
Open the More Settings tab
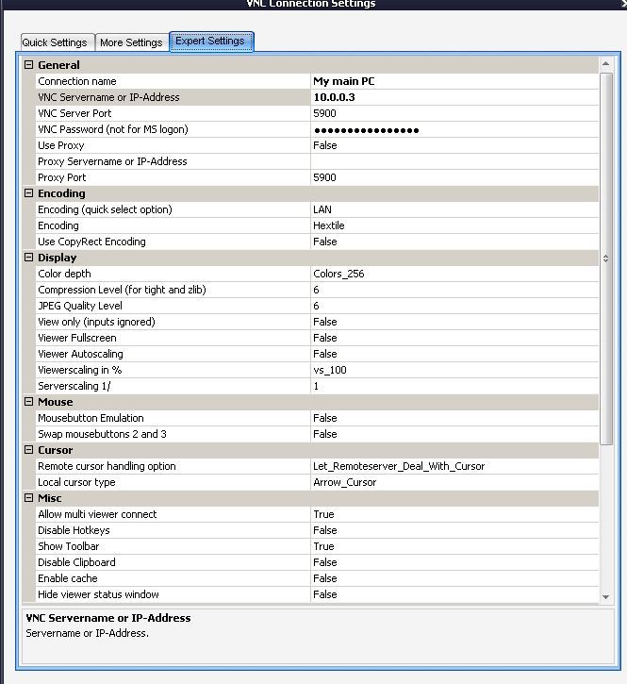[132, 42]
